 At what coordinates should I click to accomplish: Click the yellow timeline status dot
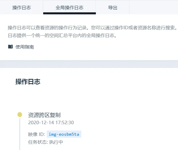20,115
